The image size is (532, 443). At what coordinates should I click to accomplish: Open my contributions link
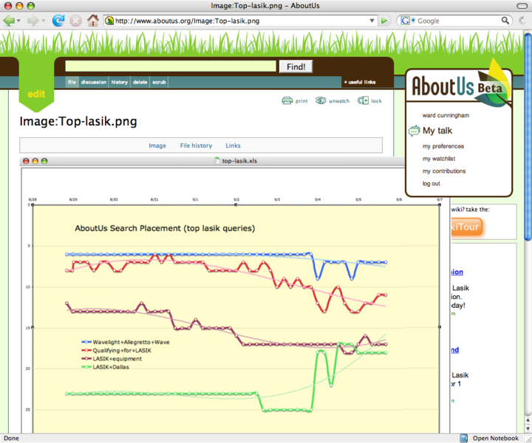pos(444,171)
